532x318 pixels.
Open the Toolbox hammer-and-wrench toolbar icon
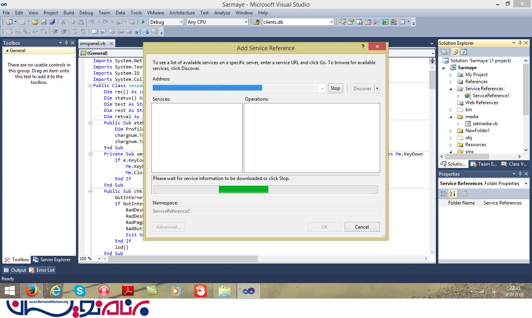377,22
